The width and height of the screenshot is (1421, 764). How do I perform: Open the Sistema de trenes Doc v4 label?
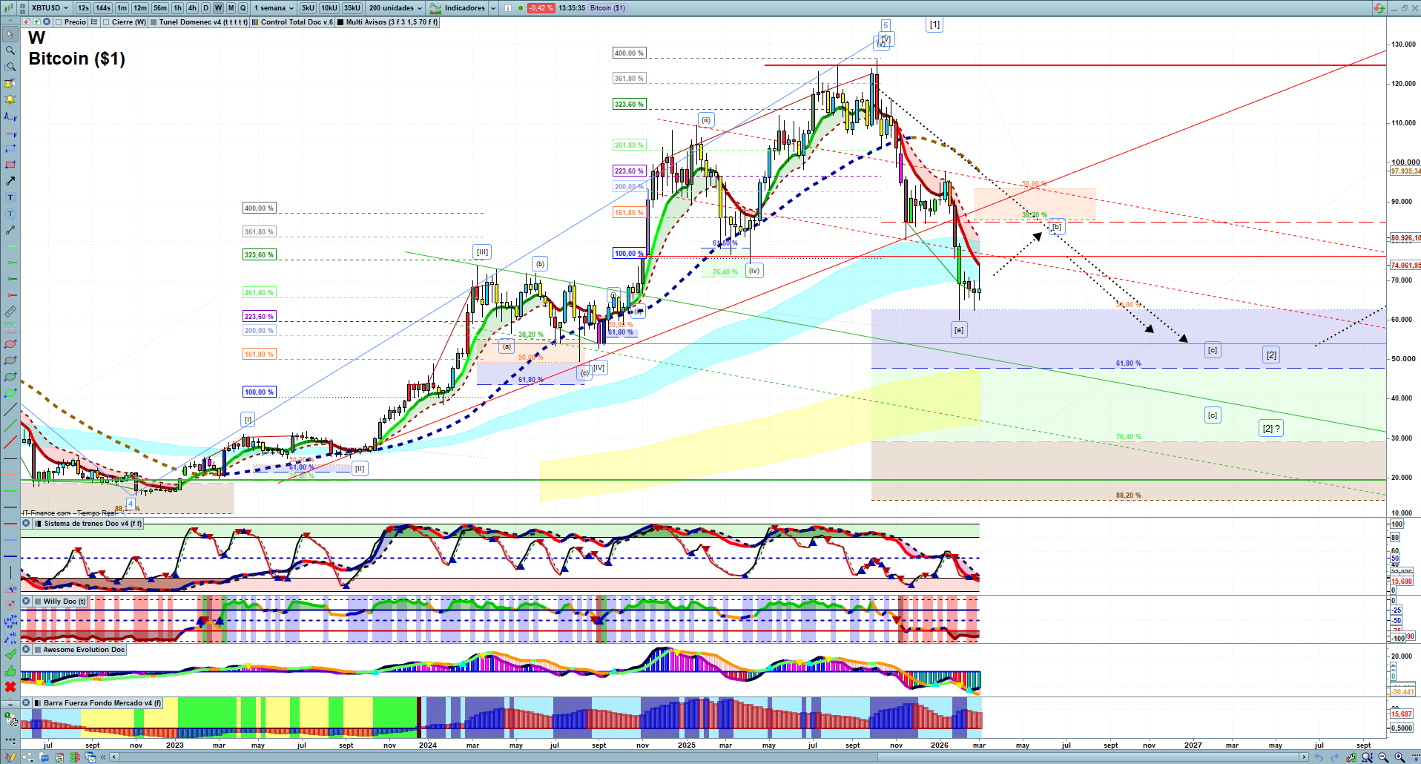(x=88, y=524)
